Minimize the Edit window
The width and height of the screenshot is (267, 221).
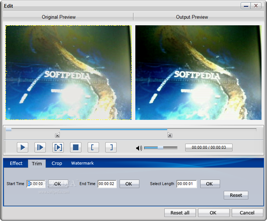point(246,6)
